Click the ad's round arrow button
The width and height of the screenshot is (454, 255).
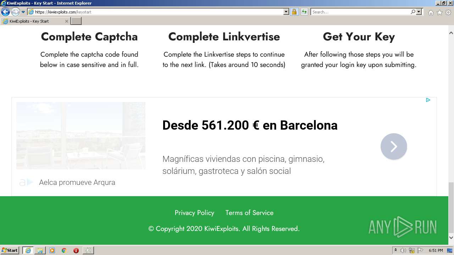[x=394, y=146]
